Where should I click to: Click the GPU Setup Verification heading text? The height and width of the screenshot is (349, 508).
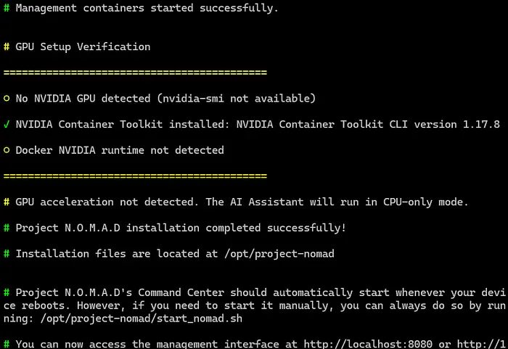tap(83, 46)
